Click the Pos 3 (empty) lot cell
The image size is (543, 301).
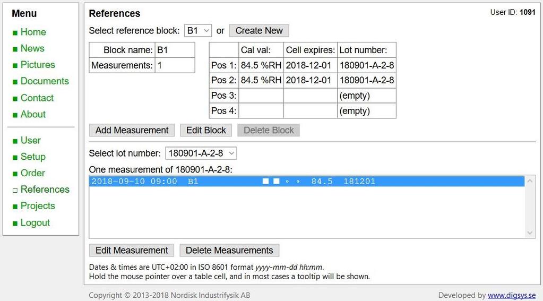(x=367, y=95)
